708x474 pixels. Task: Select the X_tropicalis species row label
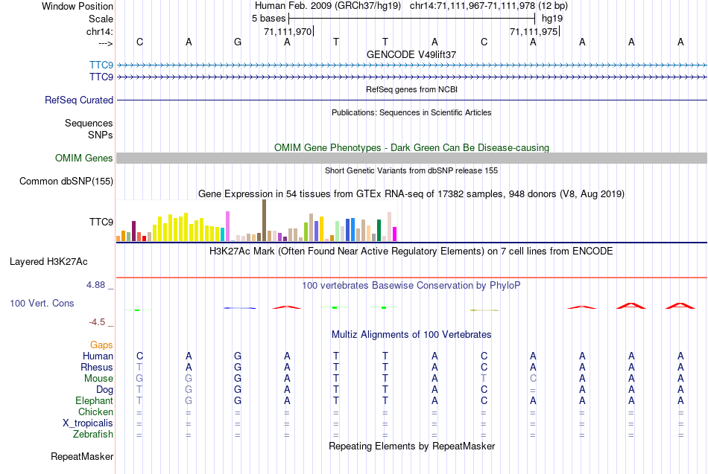pyautogui.click(x=88, y=423)
